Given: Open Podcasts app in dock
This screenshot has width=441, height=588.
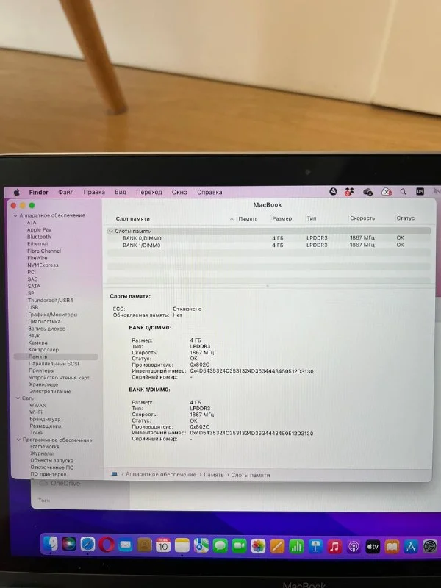Looking at the screenshot, I should coord(354,547).
